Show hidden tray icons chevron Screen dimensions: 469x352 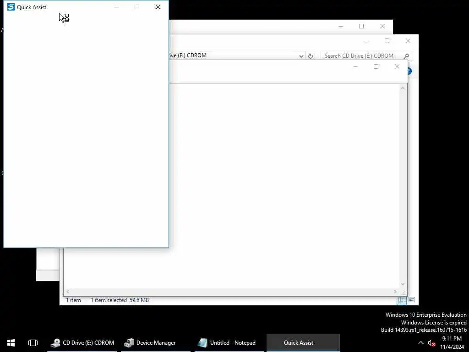pos(420,343)
